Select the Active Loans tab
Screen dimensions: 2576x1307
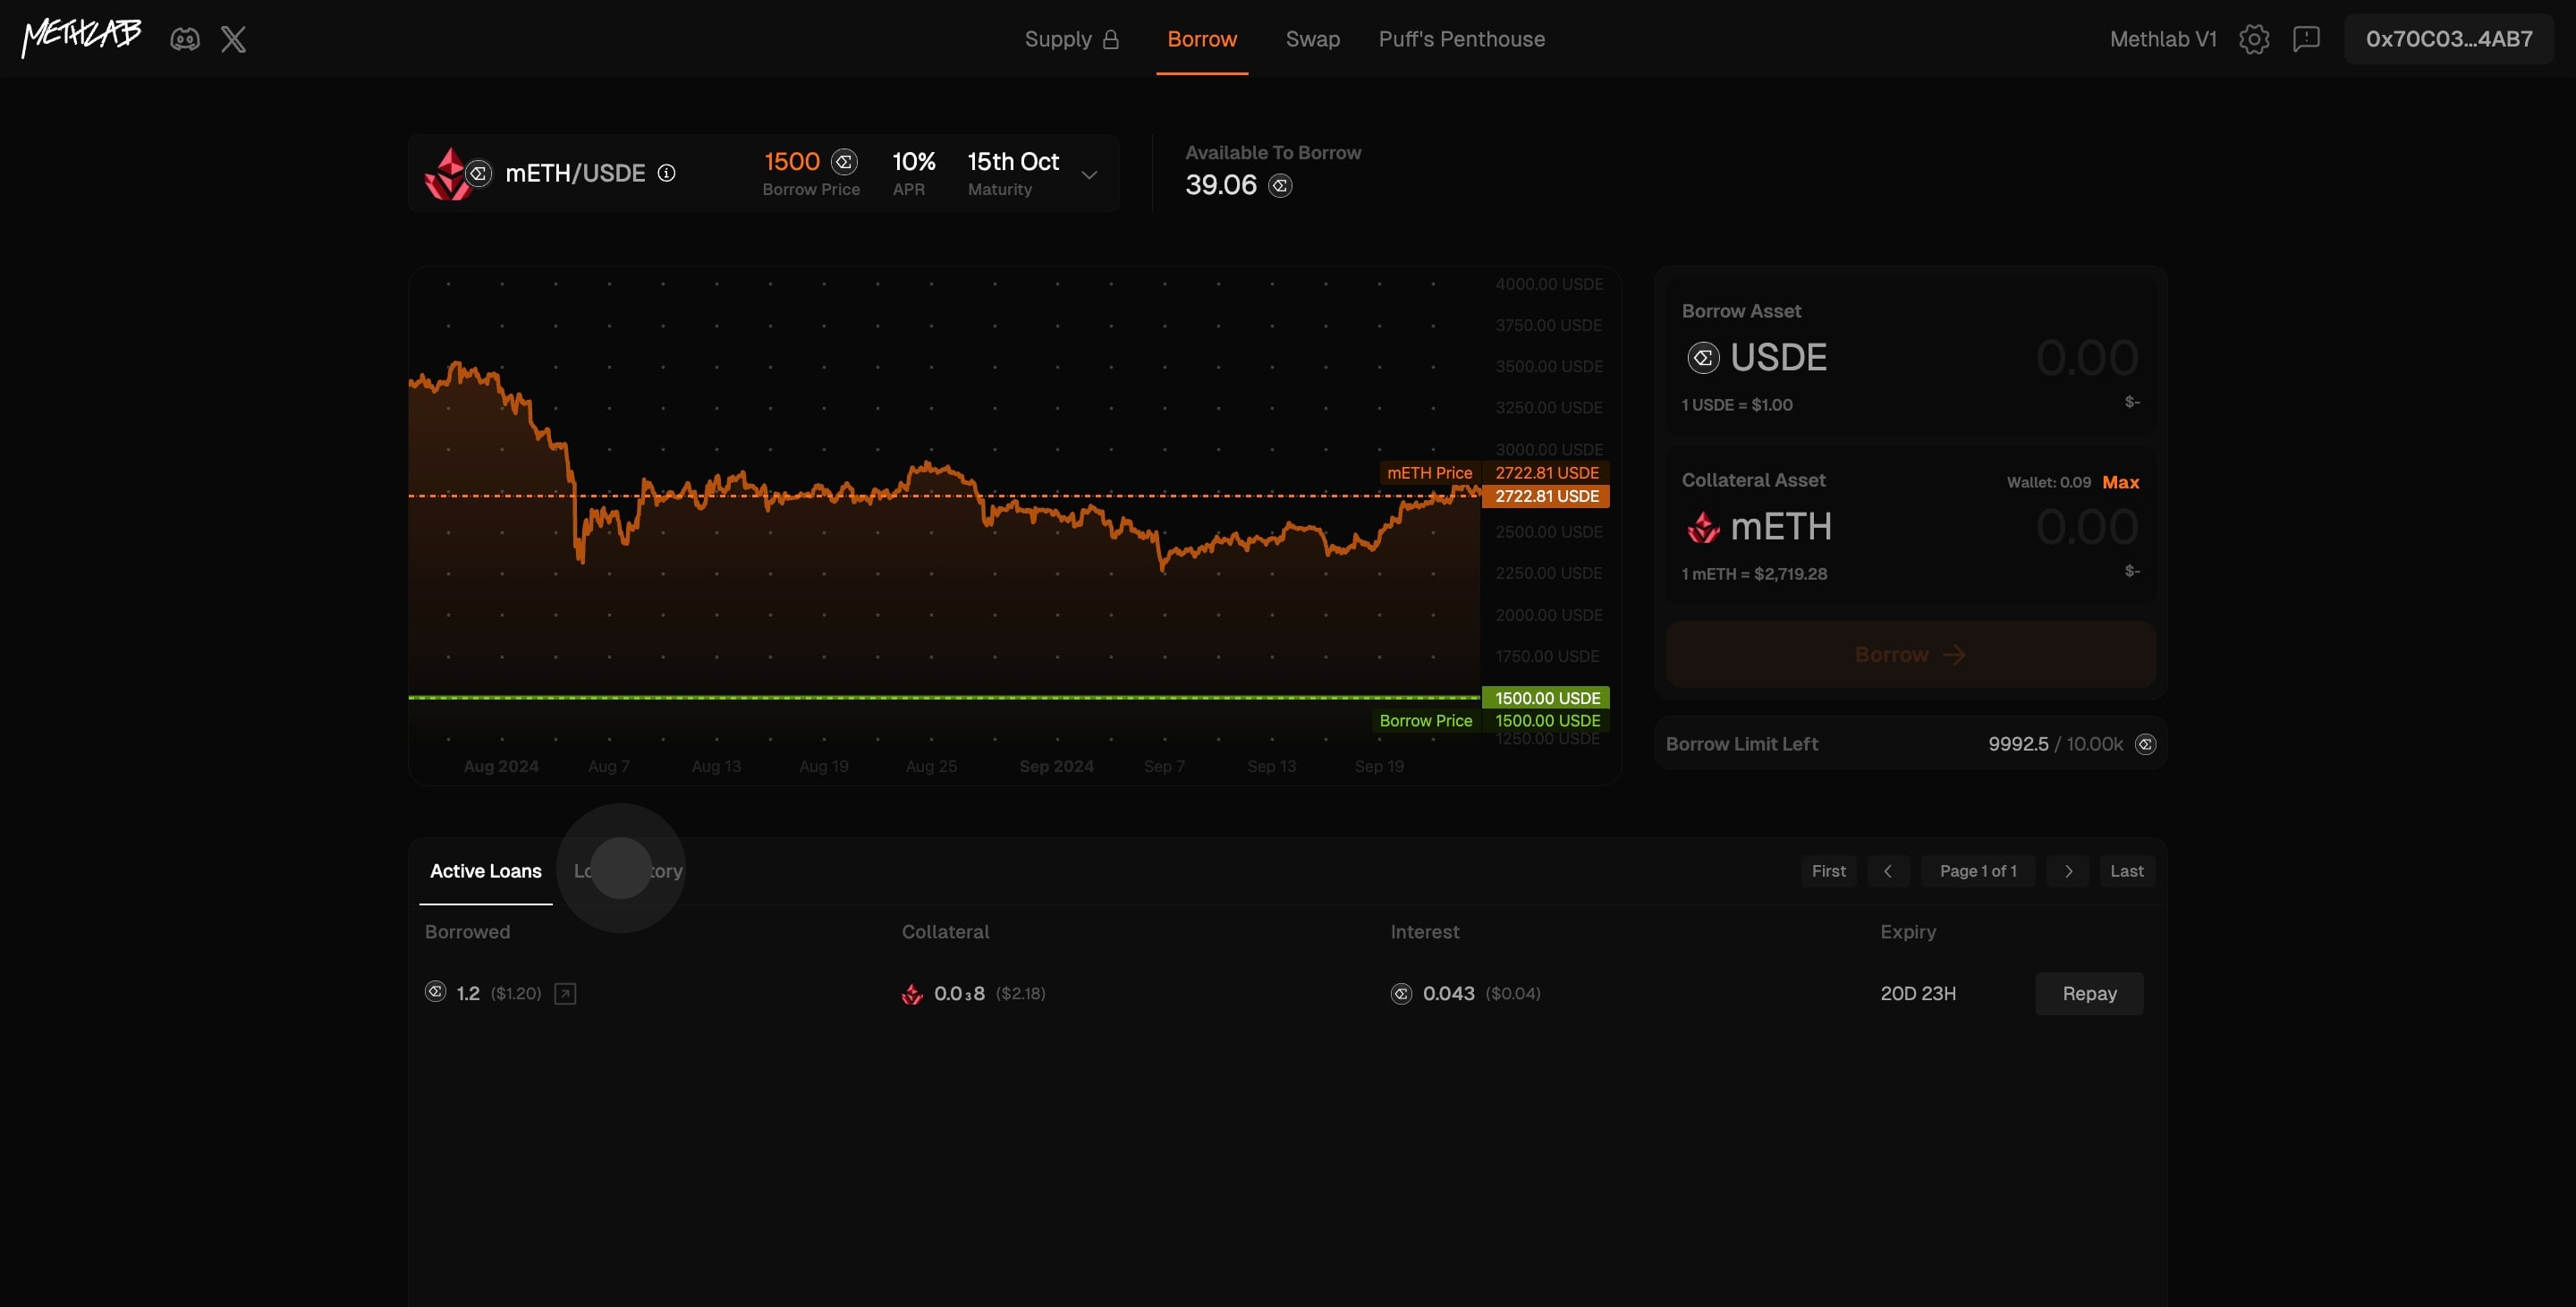485,871
